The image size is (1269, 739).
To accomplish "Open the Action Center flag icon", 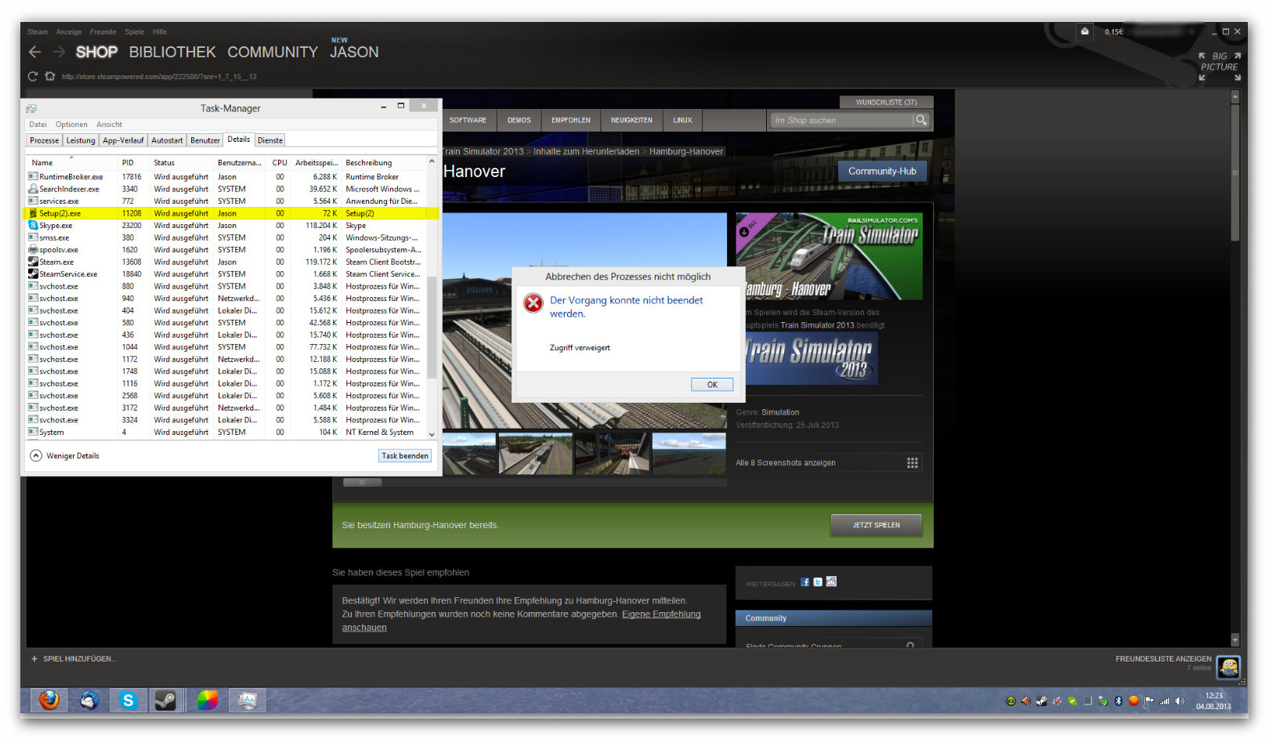I will 1149,701.
